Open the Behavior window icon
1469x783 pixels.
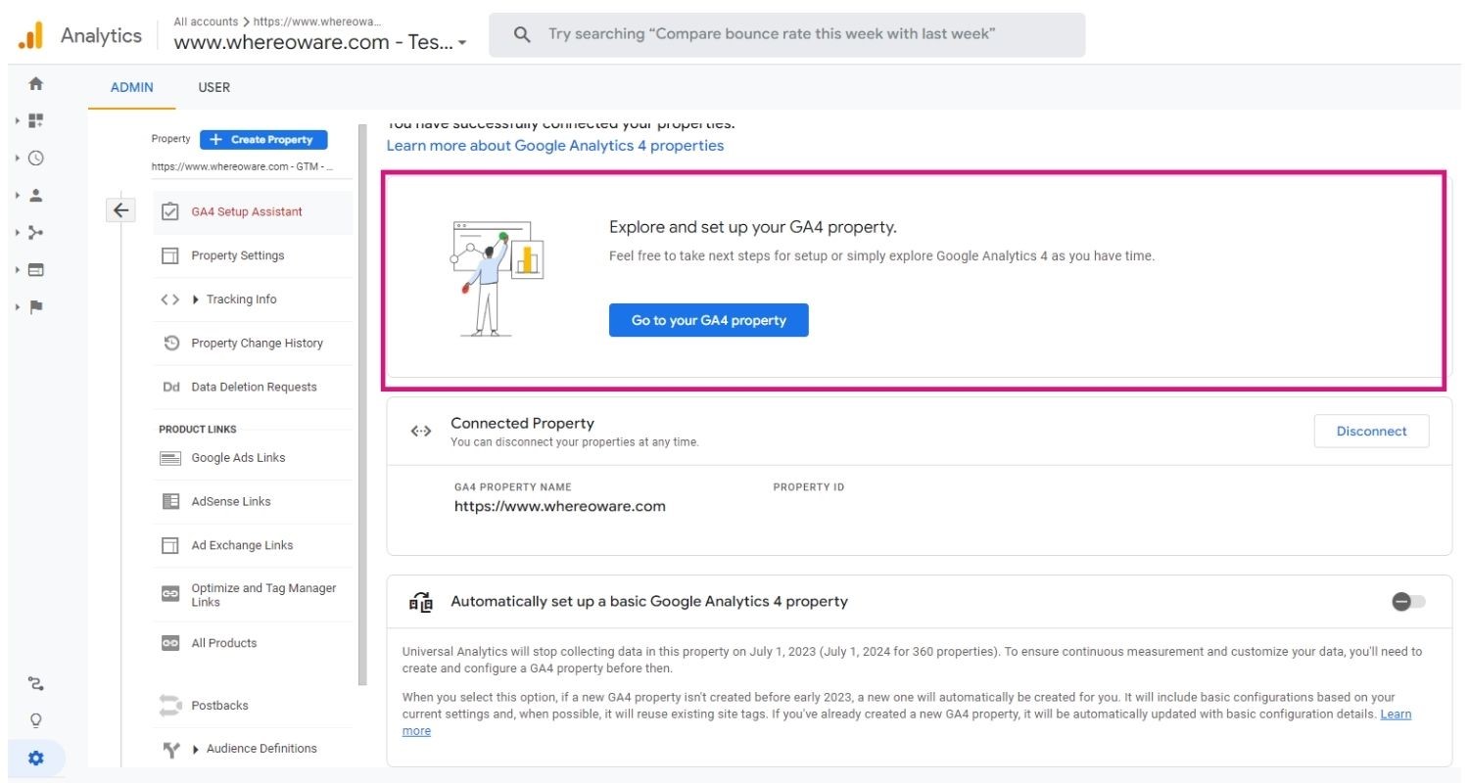tap(36, 269)
